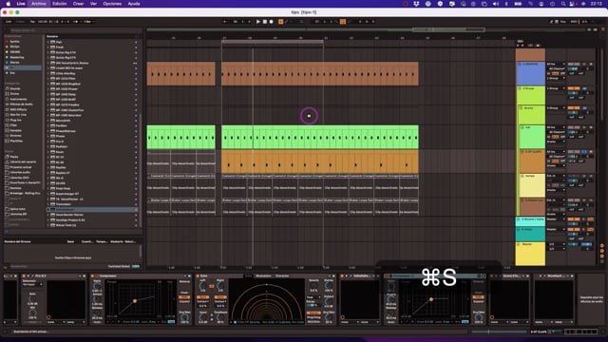Start playback with the Play button
This screenshot has height=342, width=608.
[258, 22]
